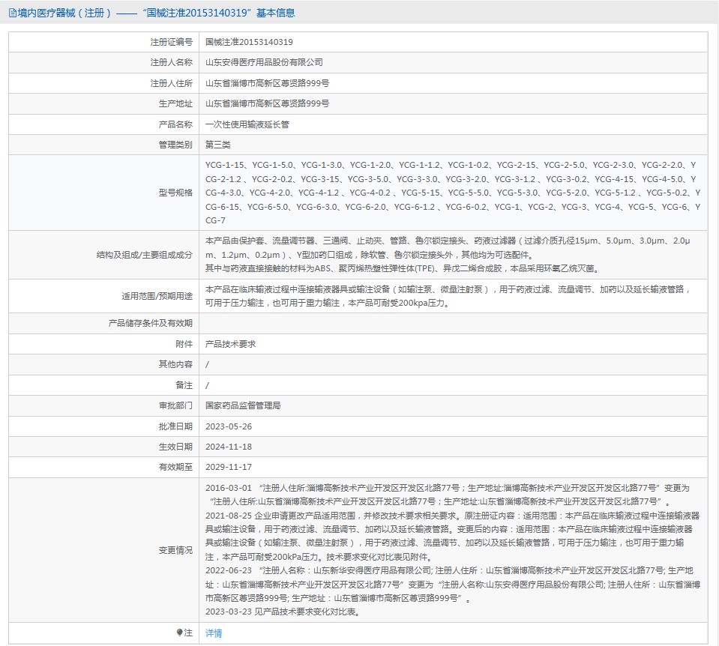719x646 pixels.
Task: Click the 生产地址 address value
Action: pos(268,103)
